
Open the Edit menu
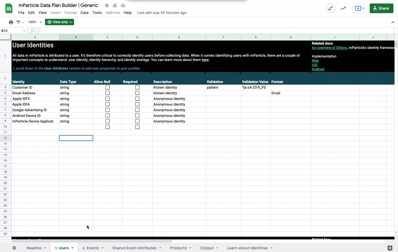point(32,13)
